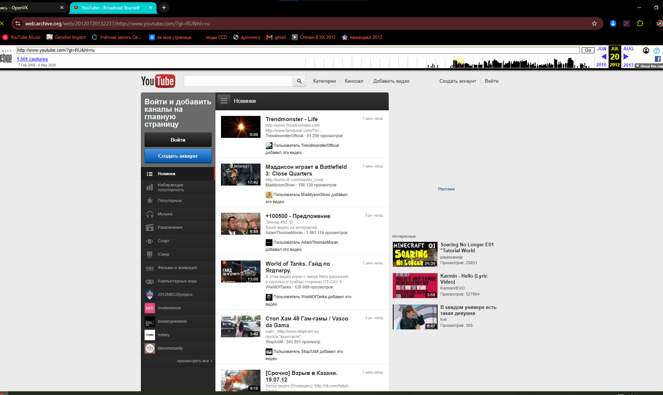Select Новинки in the sidebar

(178, 174)
